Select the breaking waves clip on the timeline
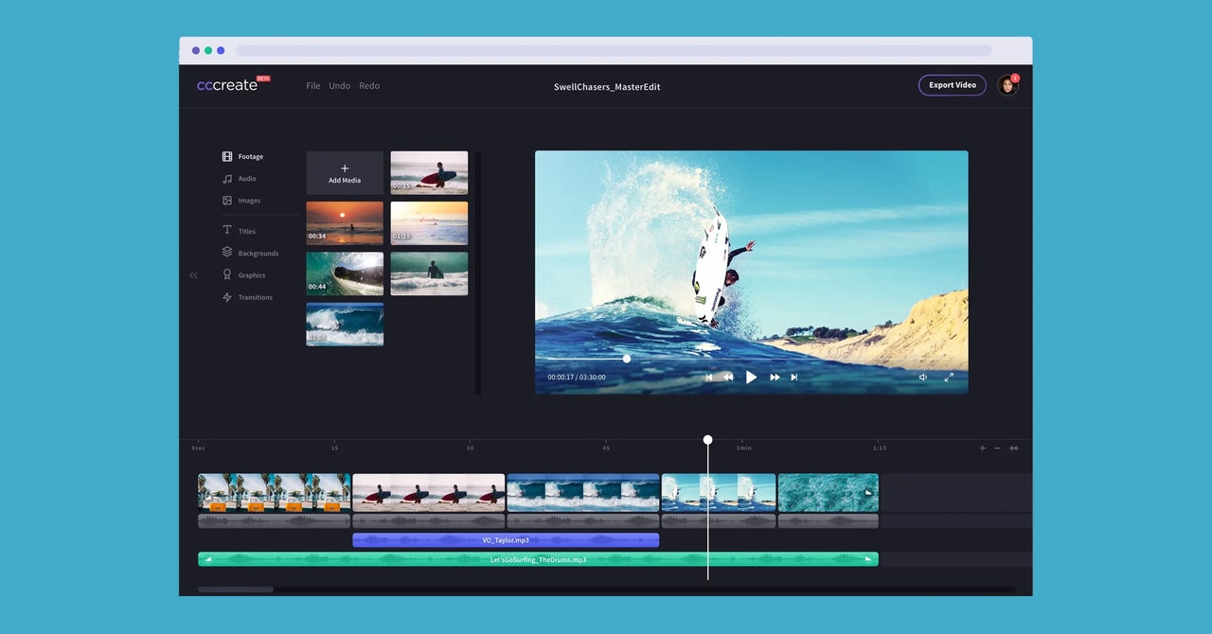Viewport: 1212px width, 634px height. point(583,493)
